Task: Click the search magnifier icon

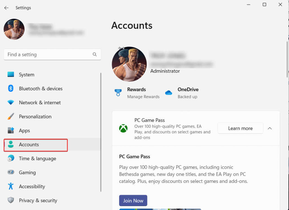Action: (x=95, y=54)
